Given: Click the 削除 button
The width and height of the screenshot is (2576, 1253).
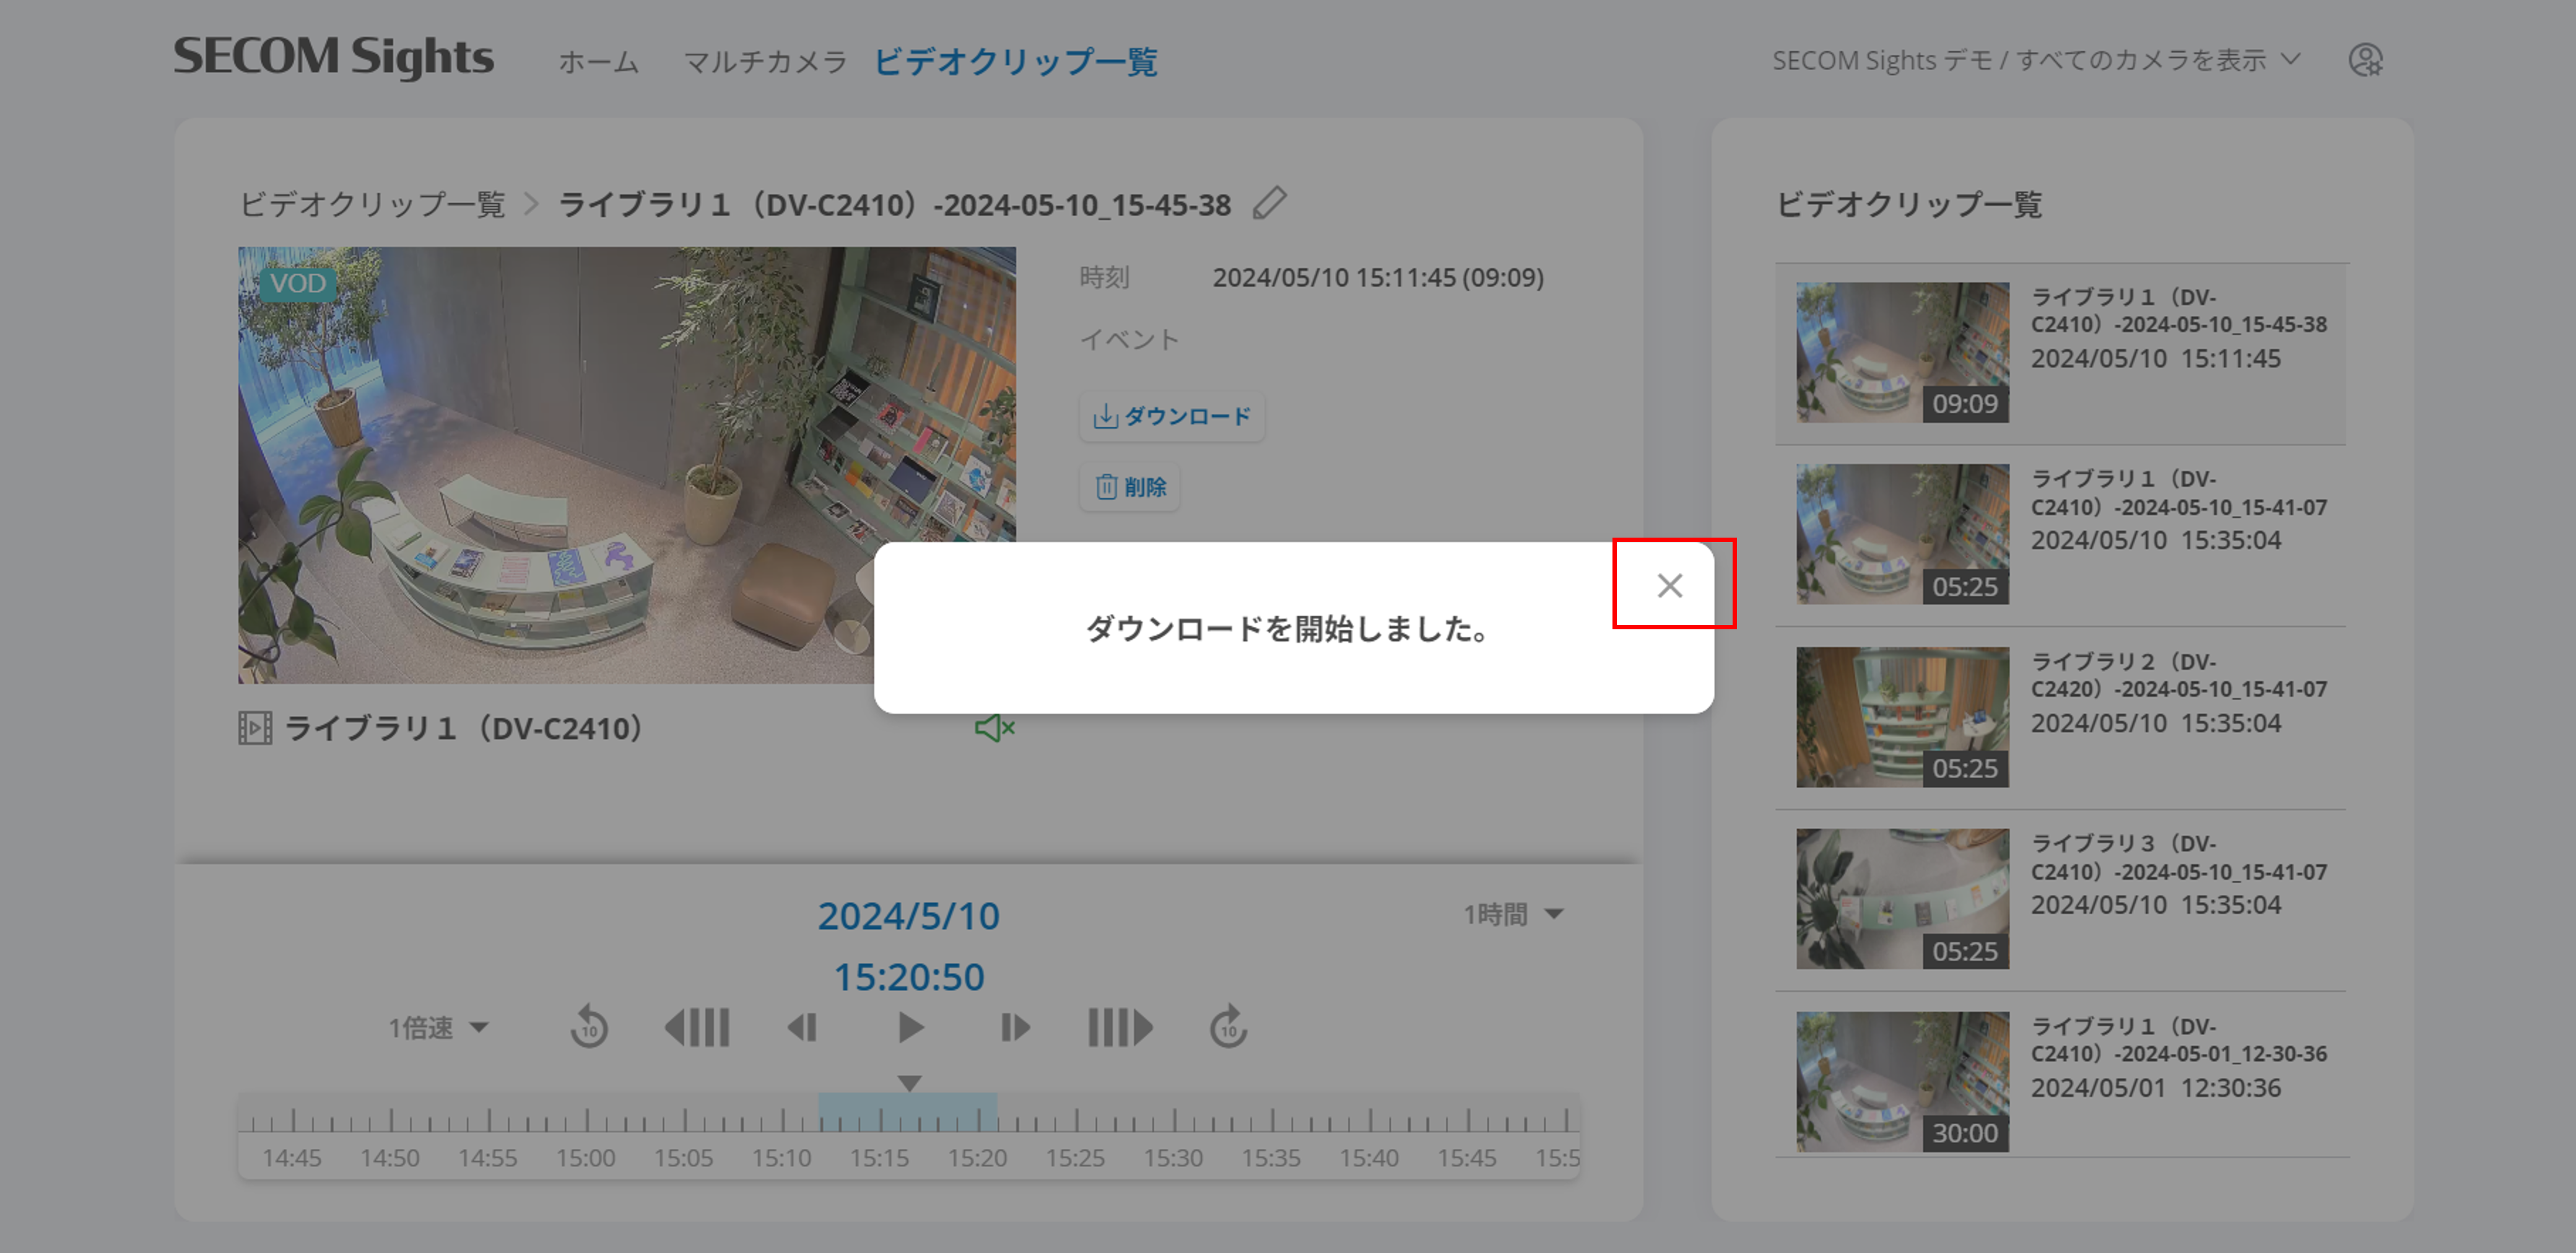Looking at the screenshot, I should (x=1130, y=487).
